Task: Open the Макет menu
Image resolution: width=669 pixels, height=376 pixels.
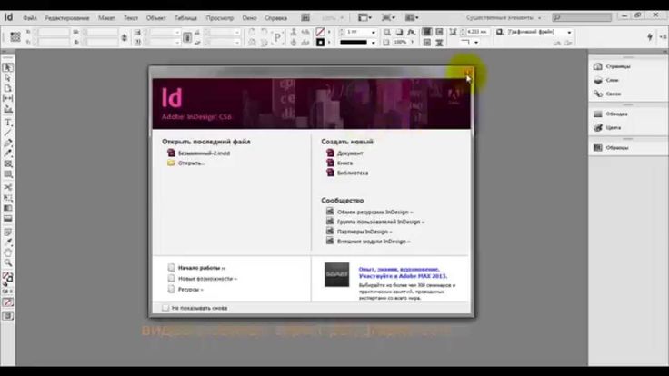Action: tap(106, 18)
